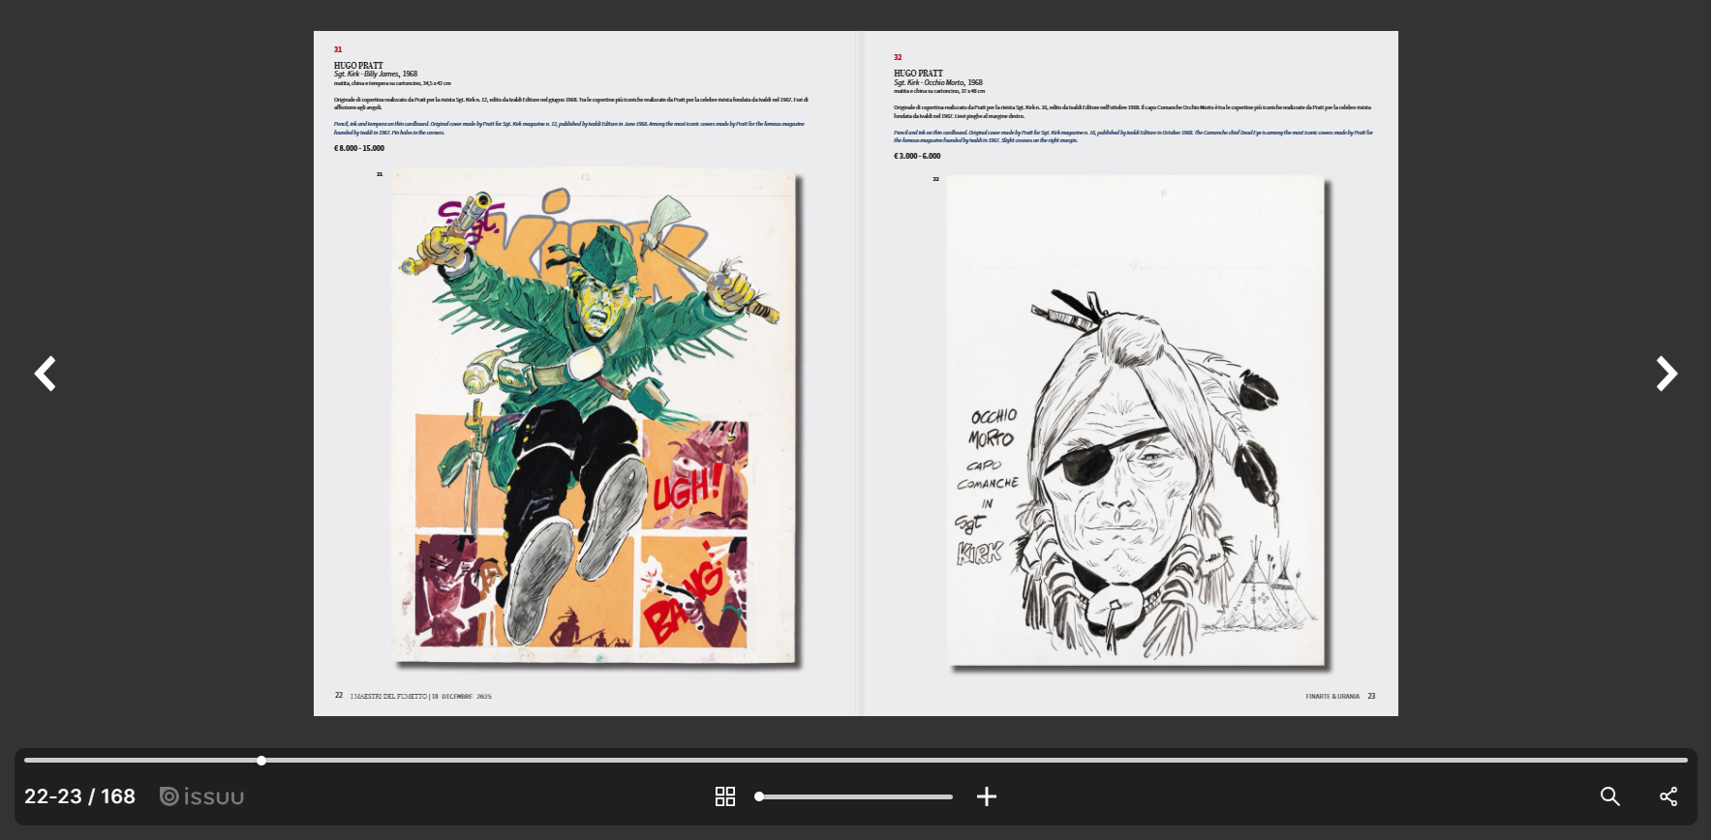This screenshot has height=840, width=1712.
Task: Click the Finarte & Urania footer text
Action: coord(1331,696)
